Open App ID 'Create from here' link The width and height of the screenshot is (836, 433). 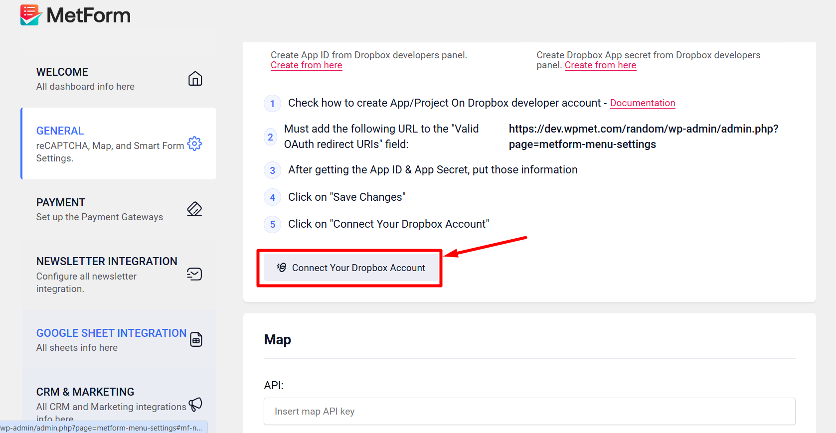pos(307,65)
